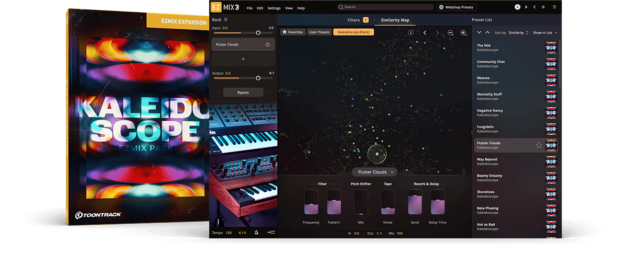
Task: Select compare slot B
Action: pos(526,7)
